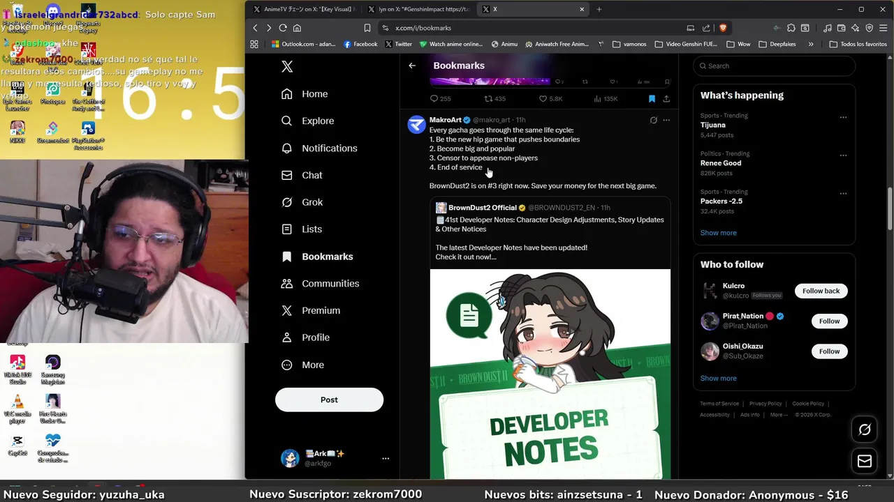Screen dimensions: 894x502
Task: Open Lists in X sidebar
Action: pos(302,229)
